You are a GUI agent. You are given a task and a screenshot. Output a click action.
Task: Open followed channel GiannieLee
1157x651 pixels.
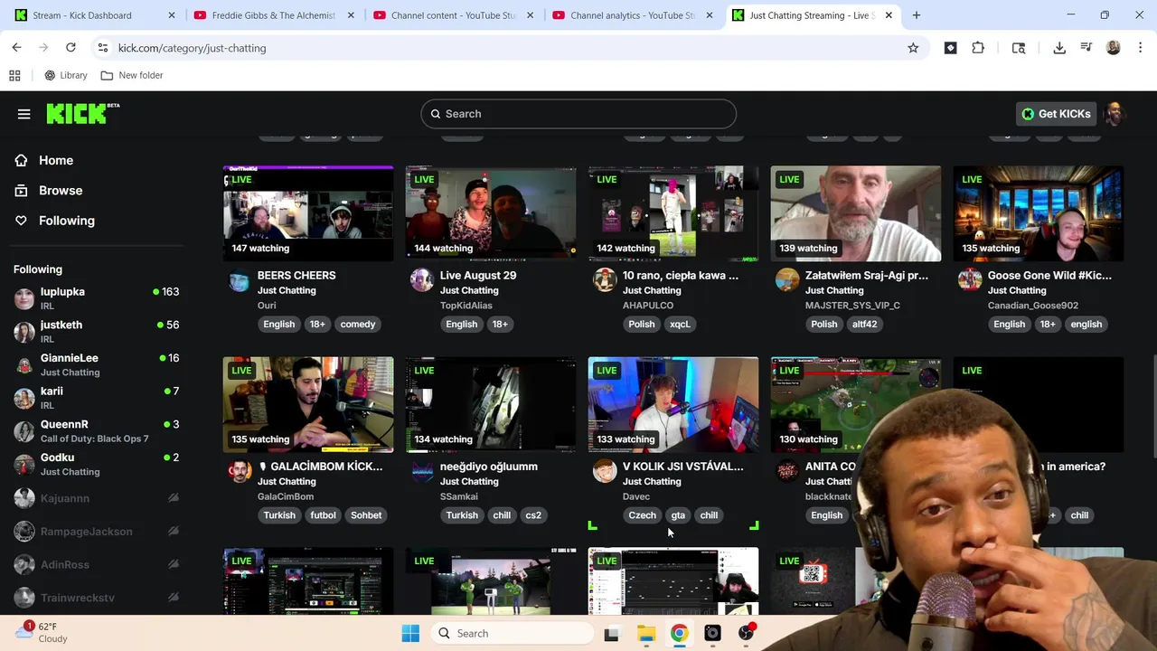pyautogui.click(x=97, y=364)
